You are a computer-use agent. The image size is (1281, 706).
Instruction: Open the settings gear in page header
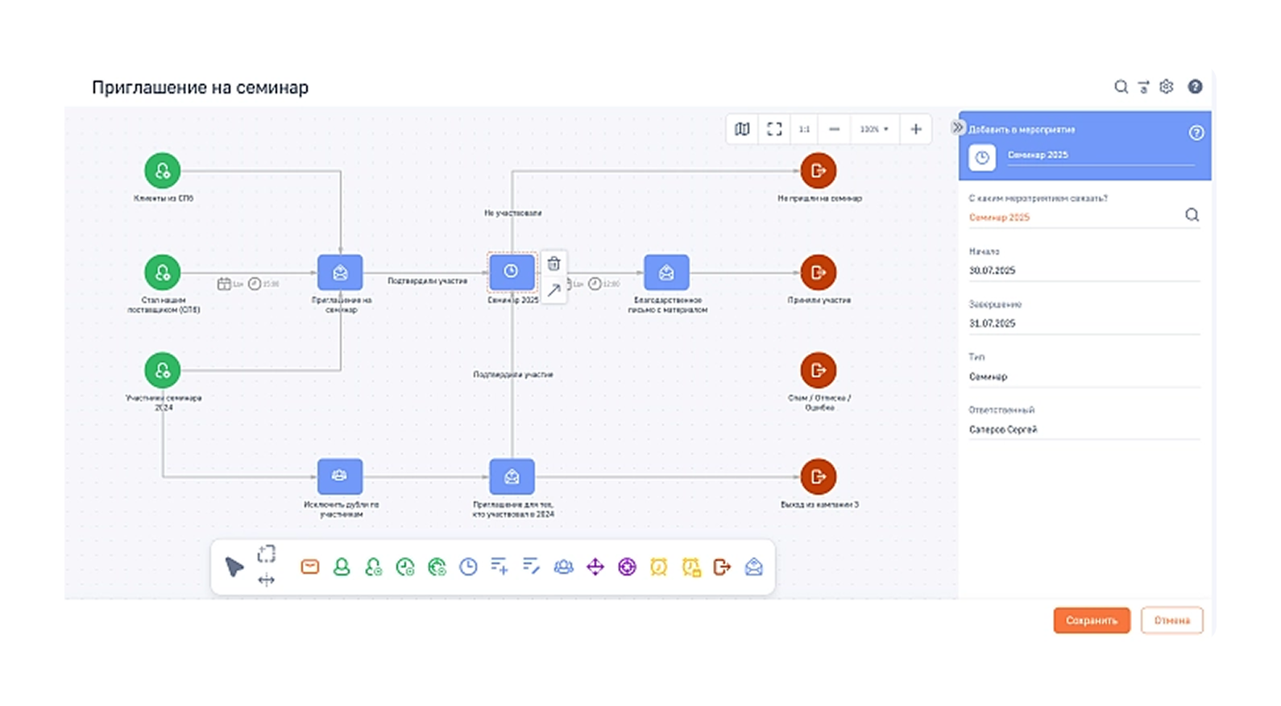1167,87
